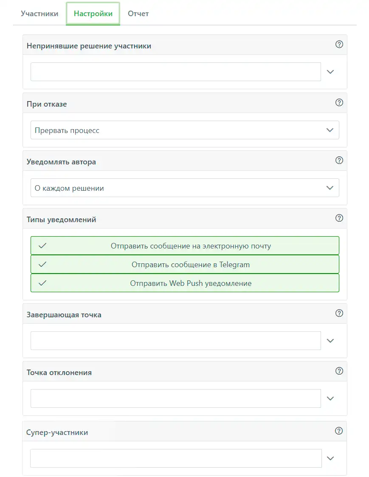The width and height of the screenshot is (369, 477).
Task: Toggle email message notification option
Action: pos(185,246)
